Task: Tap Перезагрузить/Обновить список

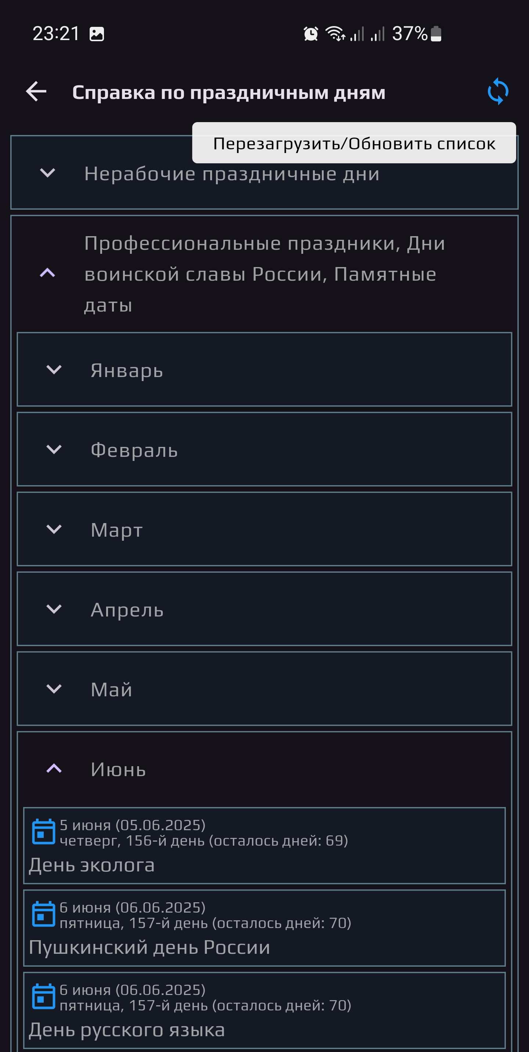Action: [354, 144]
